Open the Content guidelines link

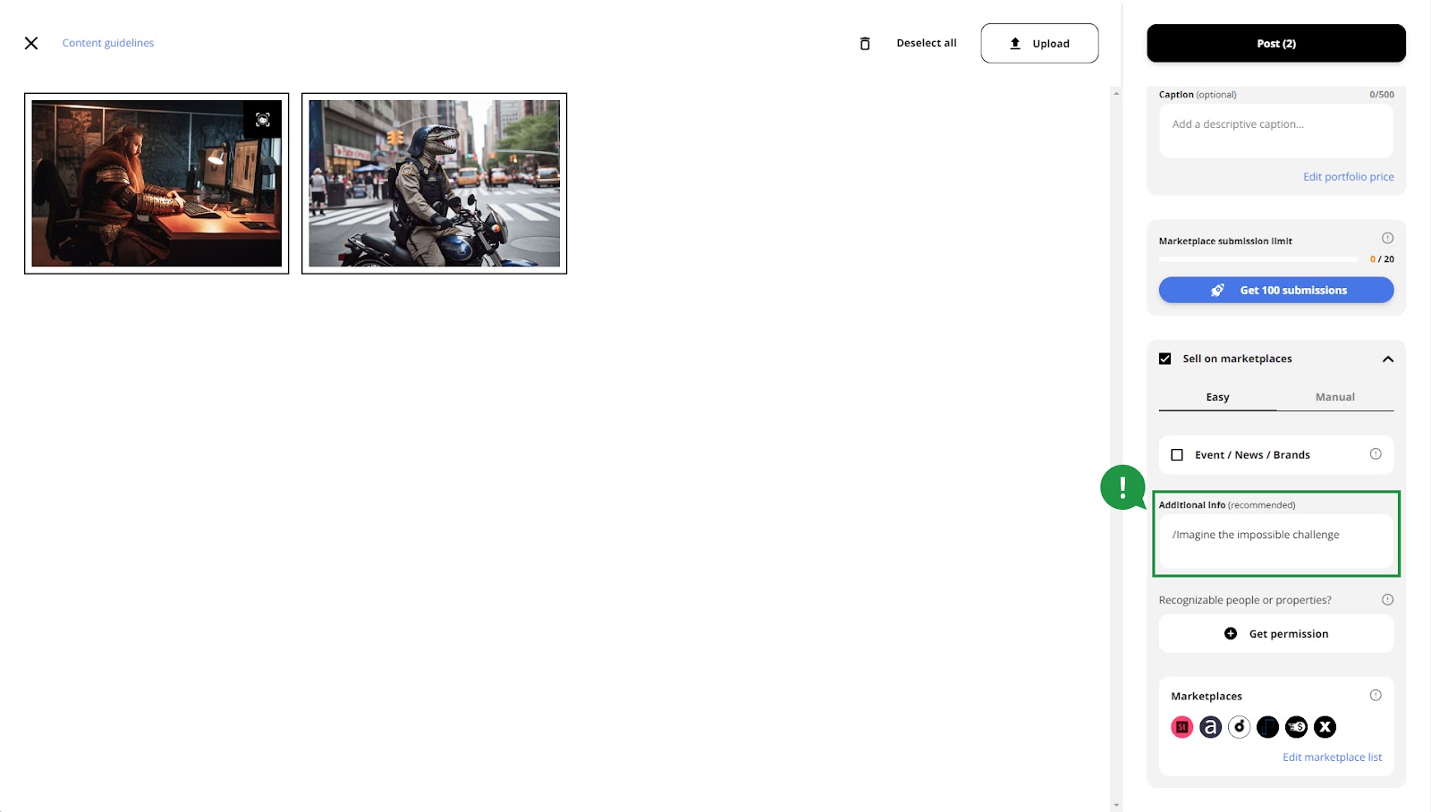click(108, 43)
